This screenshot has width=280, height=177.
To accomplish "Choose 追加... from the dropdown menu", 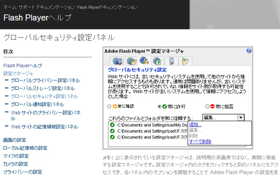I will [x=195, y=124].
